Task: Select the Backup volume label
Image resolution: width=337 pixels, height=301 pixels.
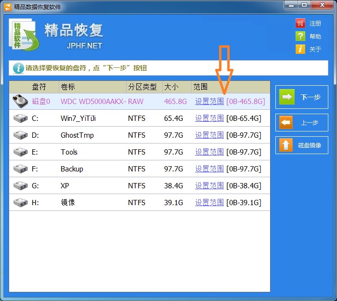Action: point(72,169)
